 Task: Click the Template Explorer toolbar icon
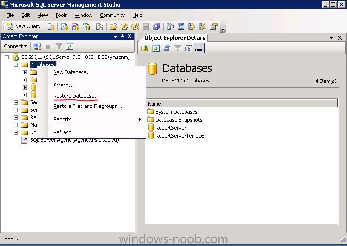(203, 26)
